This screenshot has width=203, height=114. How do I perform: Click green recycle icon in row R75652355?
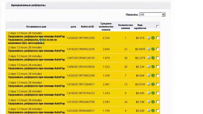pos(153,38)
